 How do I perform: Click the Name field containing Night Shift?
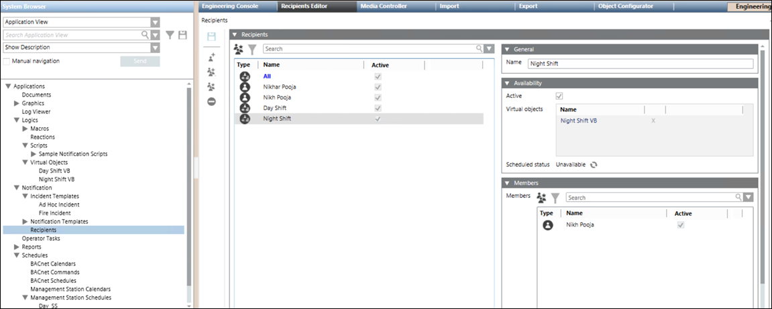point(641,64)
